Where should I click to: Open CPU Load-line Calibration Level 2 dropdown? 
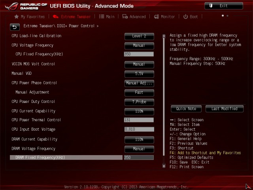click(139, 36)
